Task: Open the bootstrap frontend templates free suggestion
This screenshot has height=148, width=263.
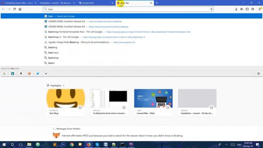Action: pyautogui.click(x=131, y=32)
